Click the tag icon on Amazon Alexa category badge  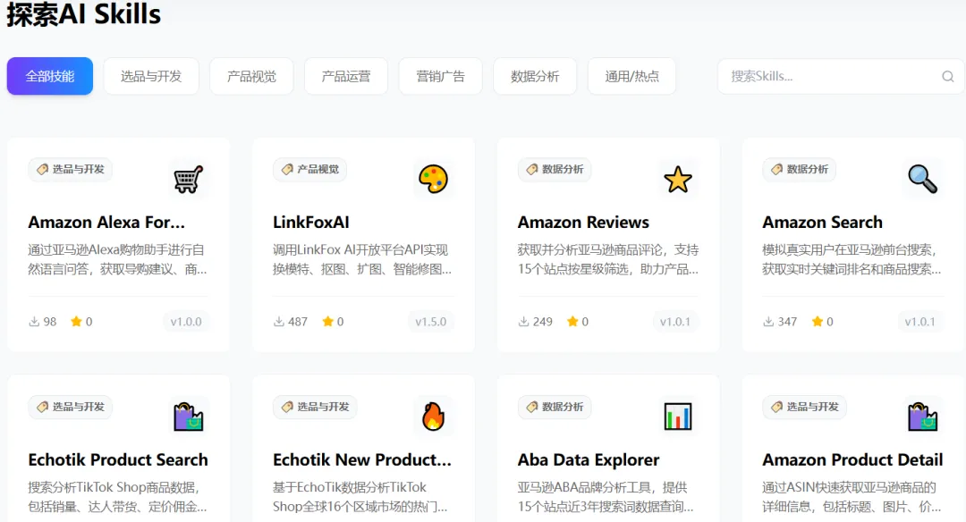click(x=42, y=169)
